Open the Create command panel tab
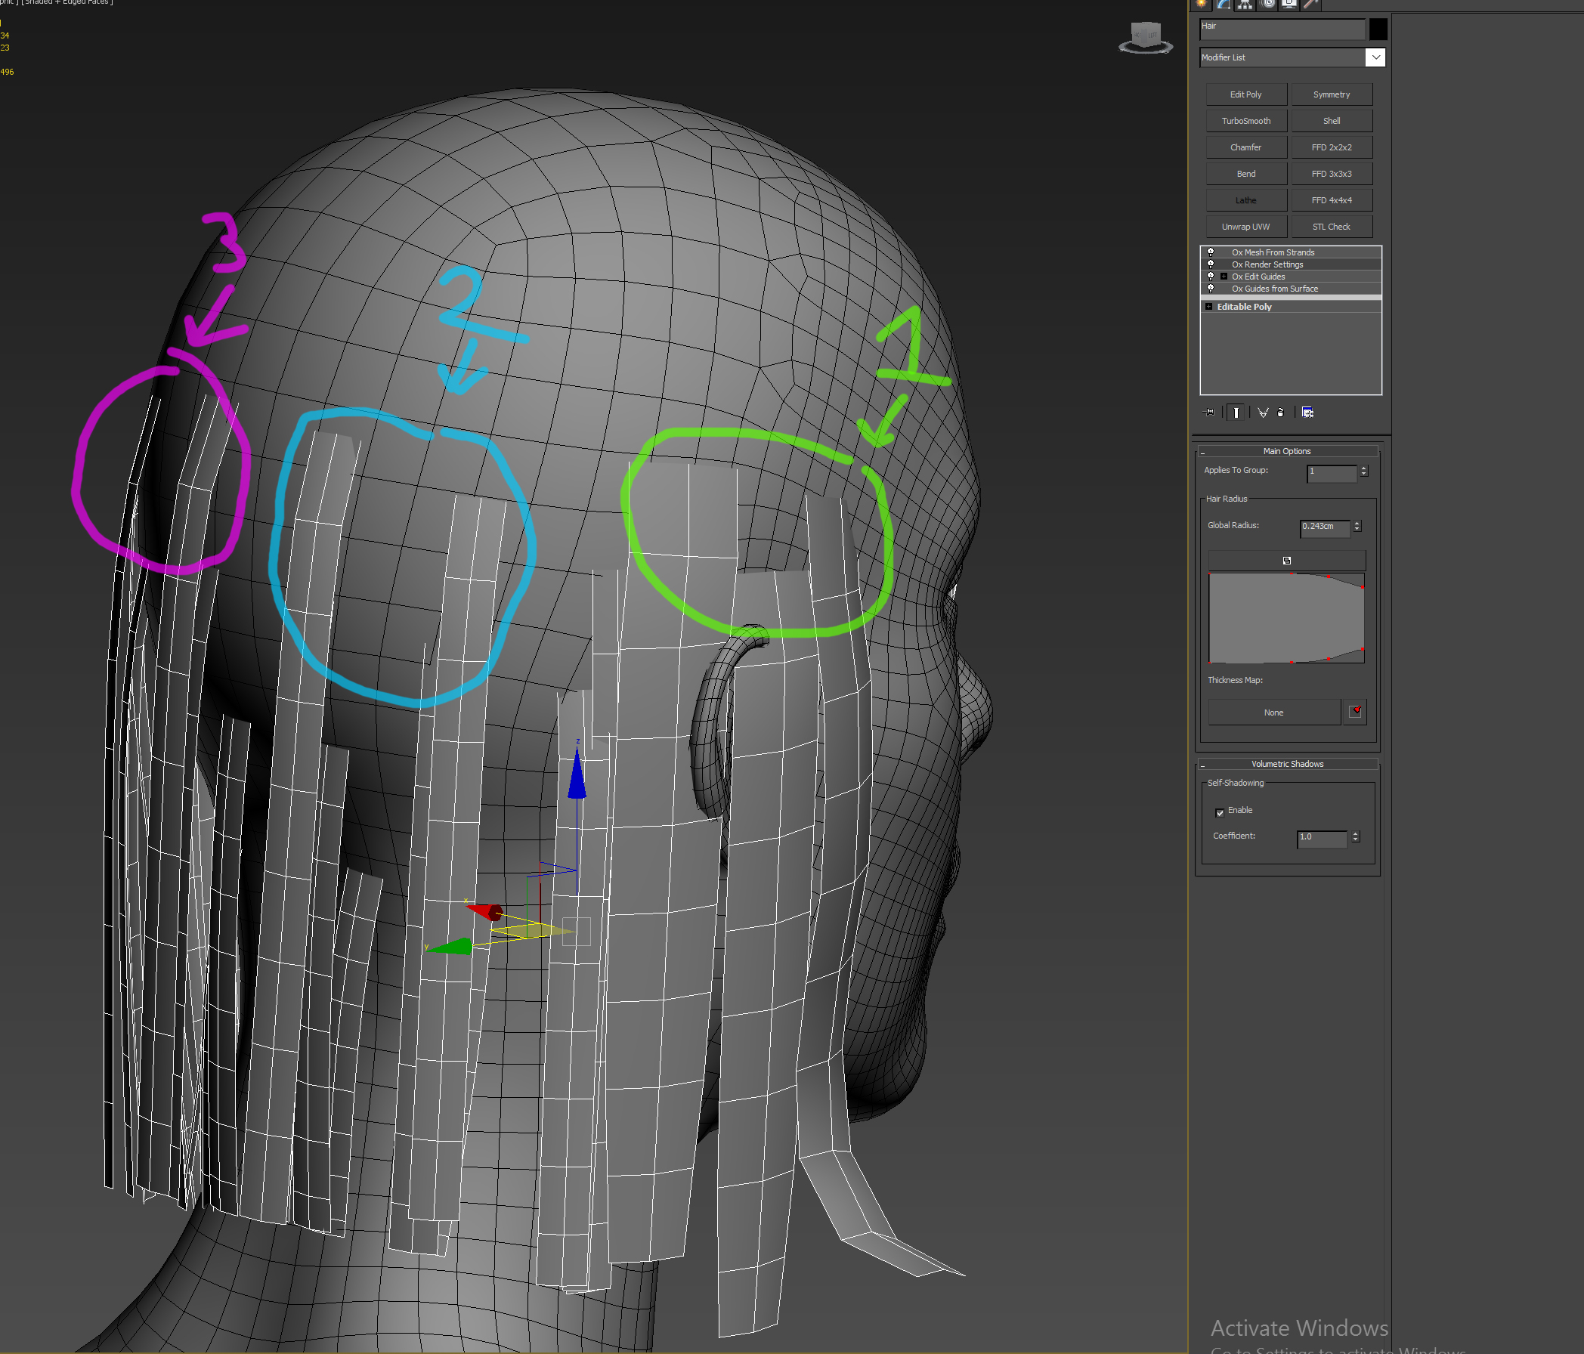 1202,3
